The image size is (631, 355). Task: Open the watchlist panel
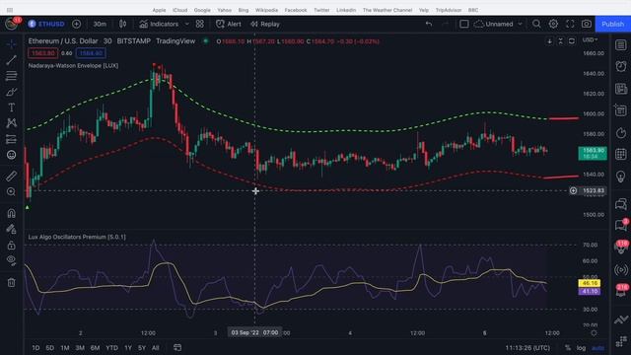[x=621, y=44]
